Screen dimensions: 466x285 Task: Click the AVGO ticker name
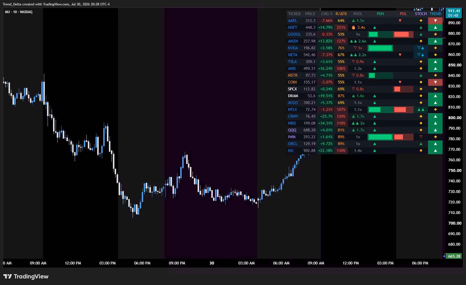pyautogui.click(x=293, y=103)
